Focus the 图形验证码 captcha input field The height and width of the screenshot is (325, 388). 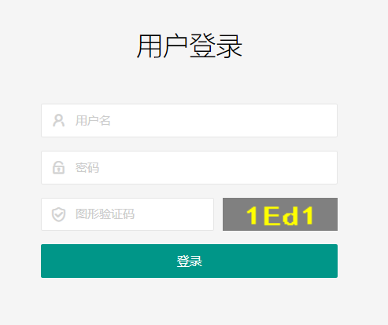point(127,214)
